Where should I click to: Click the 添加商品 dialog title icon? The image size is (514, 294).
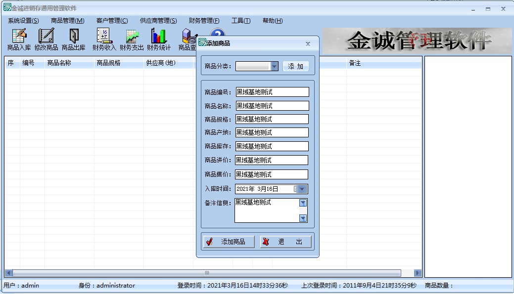tap(202, 42)
